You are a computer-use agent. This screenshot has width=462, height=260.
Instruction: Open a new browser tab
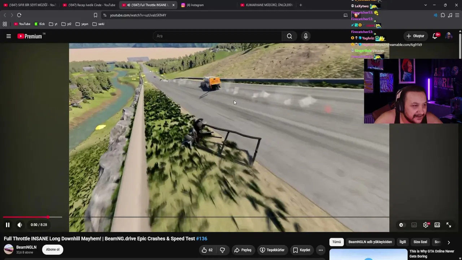coord(301,5)
